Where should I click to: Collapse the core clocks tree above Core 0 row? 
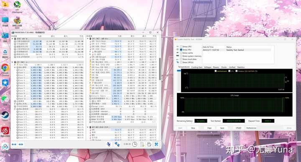pyautogui.click(x=15, y=67)
